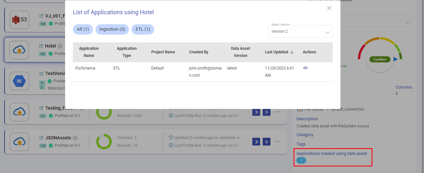Screen dimensions: 424x173
Task: Close the List of Applications dialog
Action: click(329, 8)
